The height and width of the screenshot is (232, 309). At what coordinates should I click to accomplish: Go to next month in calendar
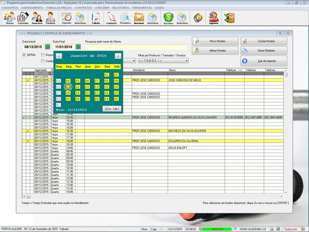pos(118,56)
